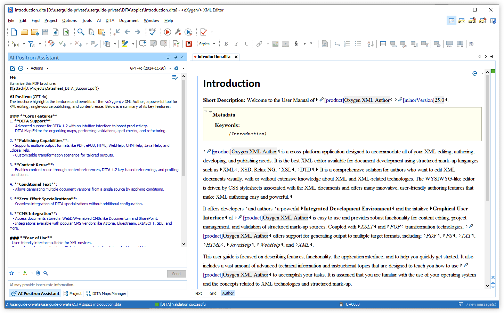The height and width of the screenshot is (313, 504).
Task: Toggle paragraph mark pilcrow button
Action: pyautogui.click(x=312, y=44)
